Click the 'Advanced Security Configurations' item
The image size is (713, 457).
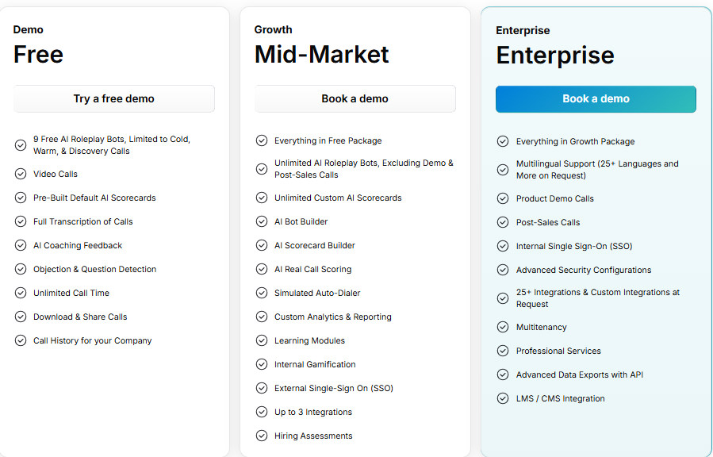tap(584, 270)
